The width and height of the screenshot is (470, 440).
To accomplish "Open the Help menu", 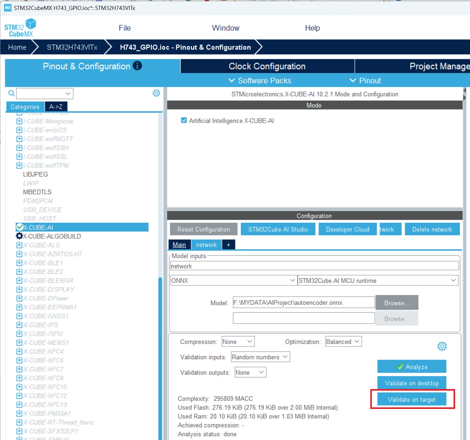I will [x=312, y=28].
